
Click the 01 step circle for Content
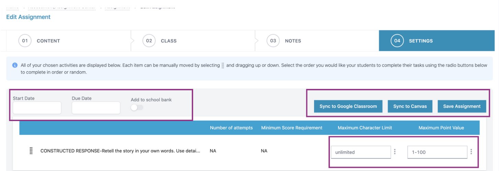(x=25, y=41)
